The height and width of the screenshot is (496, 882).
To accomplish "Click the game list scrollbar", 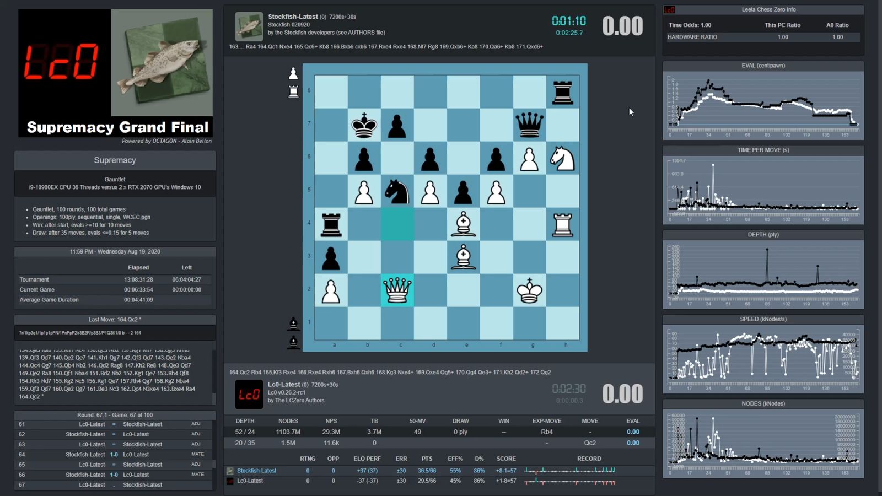I will click(x=214, y=455).
